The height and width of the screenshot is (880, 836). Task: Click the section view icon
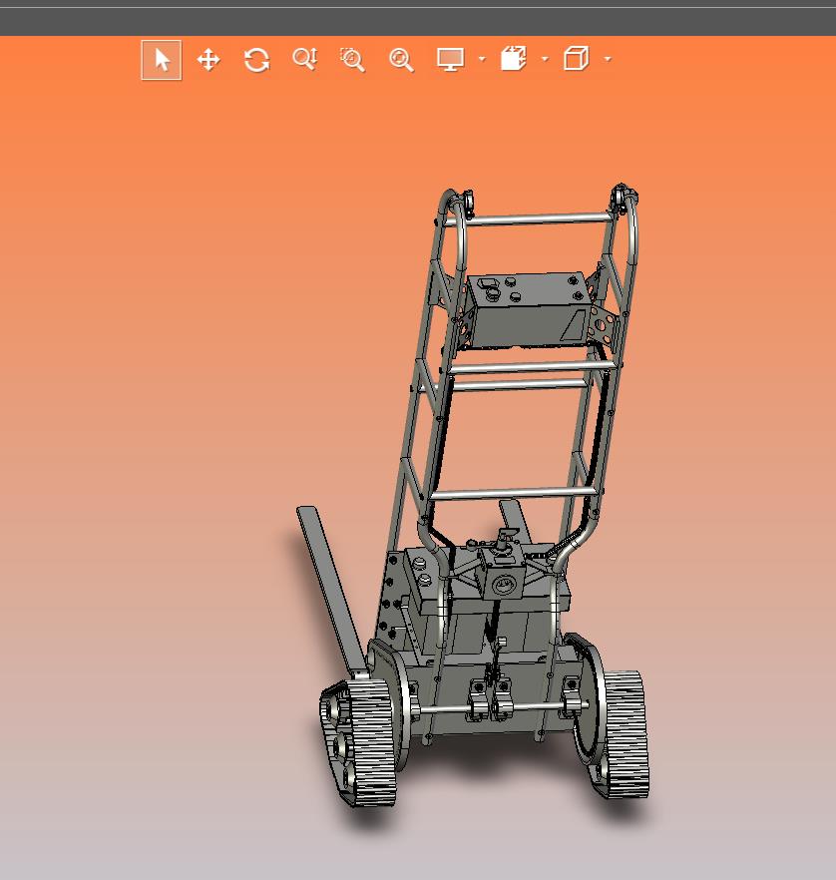click(x=514, y=58)
